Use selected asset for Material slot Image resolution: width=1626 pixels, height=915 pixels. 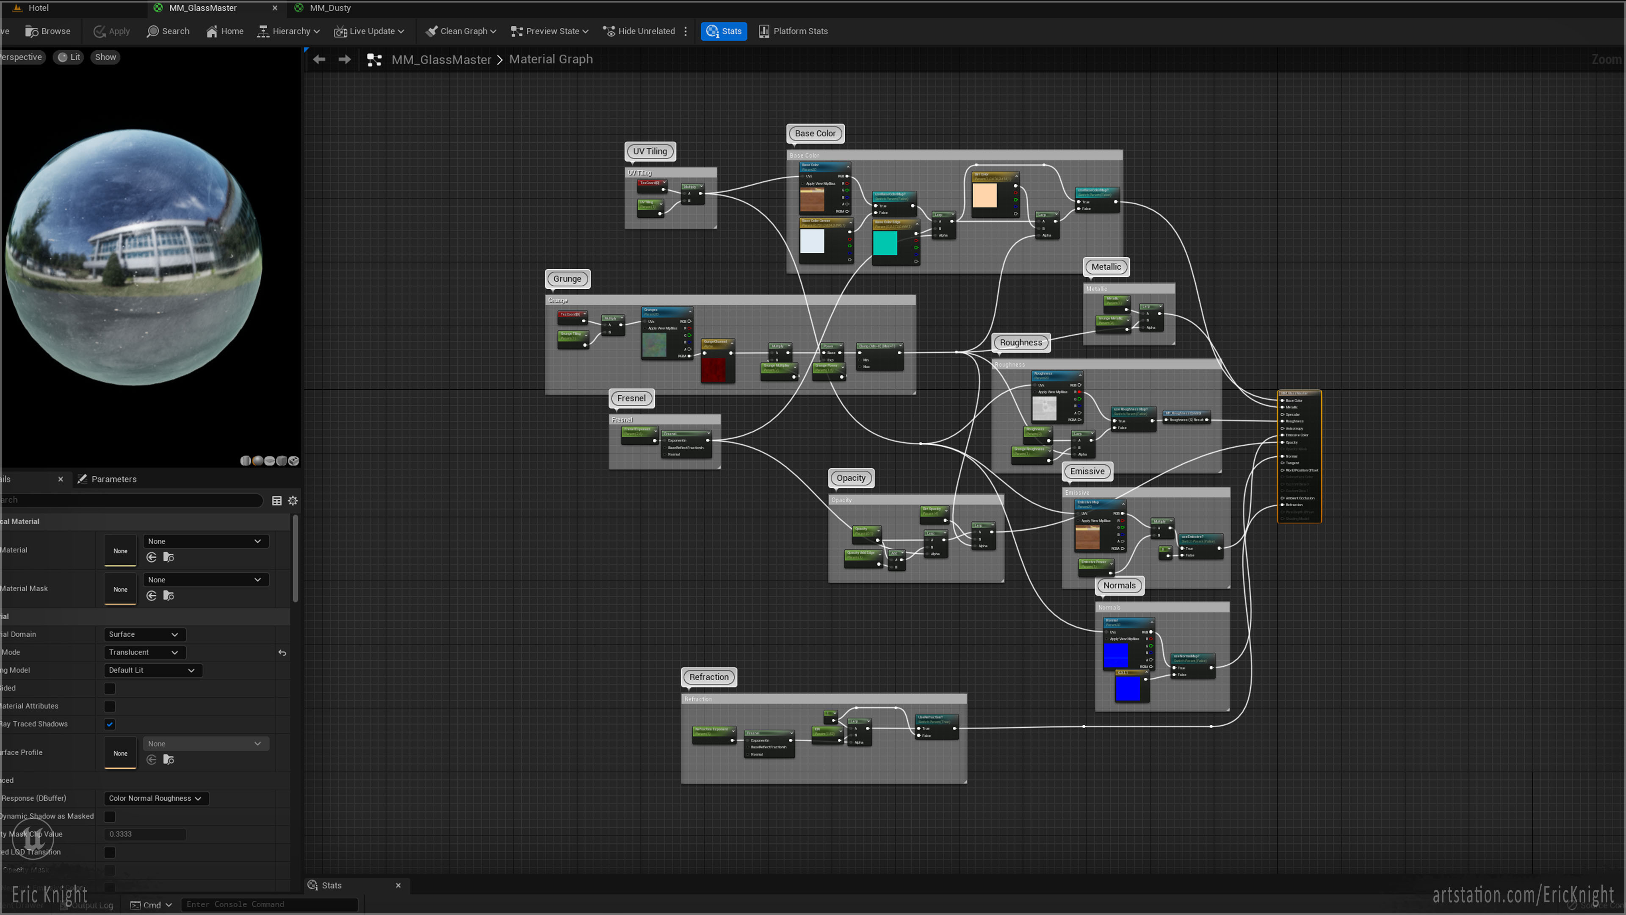coord(152,557)
